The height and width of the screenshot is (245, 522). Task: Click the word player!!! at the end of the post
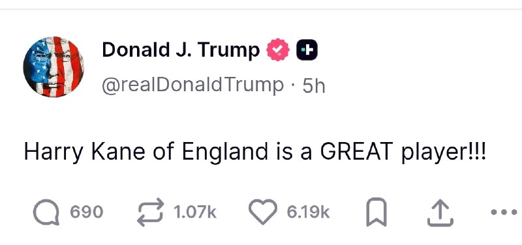coord(444,152)
